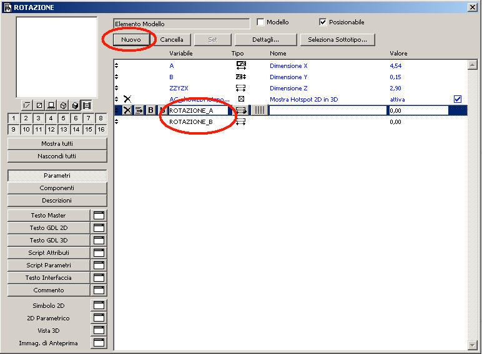Click the Nuovo button
The image size is (482, 354).
pyautogui.click(x=131, y=39)
